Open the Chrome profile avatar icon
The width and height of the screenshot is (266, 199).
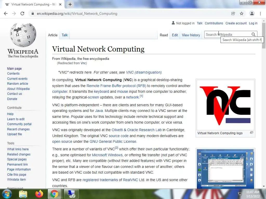coord(252,13)
